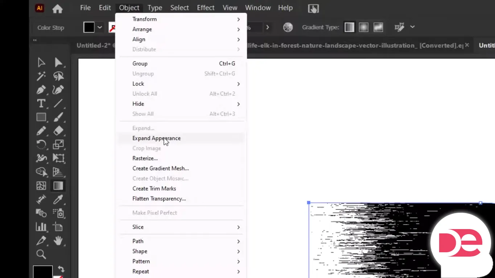
Task: Expand the opacity slider arrow after percent field
Action: pos(268,27)
